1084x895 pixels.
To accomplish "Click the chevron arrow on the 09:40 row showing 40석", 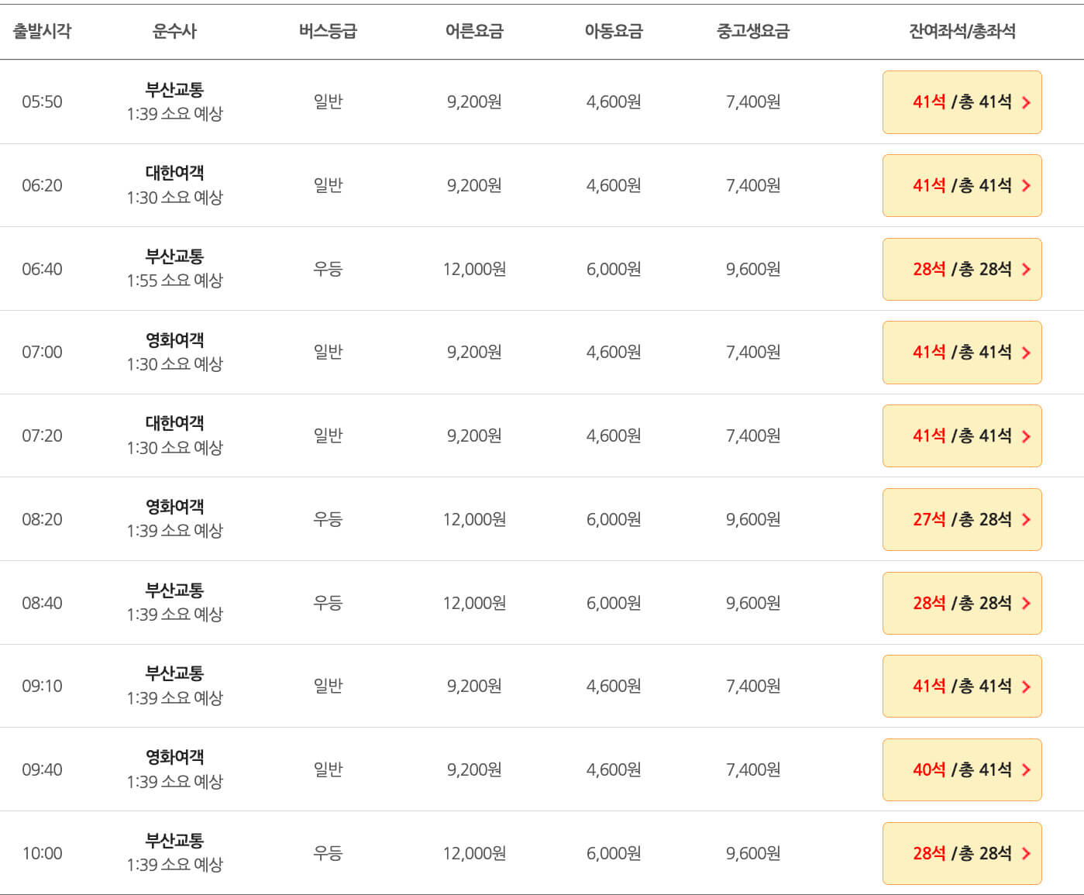I will click(x=1027, y=769).
